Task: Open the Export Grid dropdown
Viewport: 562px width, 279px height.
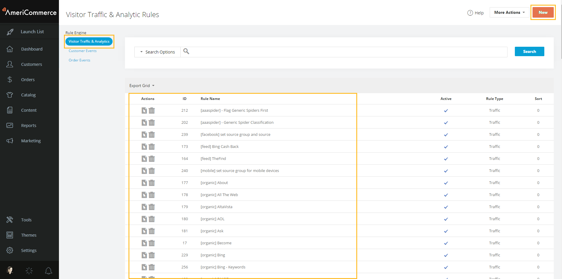Action: (142, 86)
